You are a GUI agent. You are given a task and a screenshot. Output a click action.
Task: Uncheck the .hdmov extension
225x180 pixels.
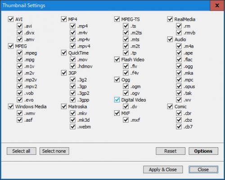(73, 66)
